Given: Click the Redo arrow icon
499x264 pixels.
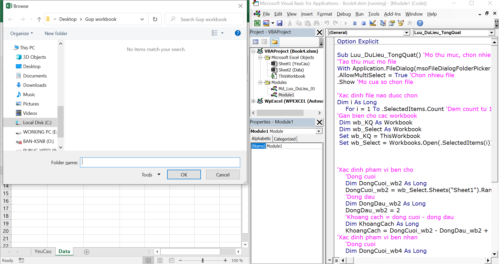Looking at the screenshot, I should pos(336,23).
